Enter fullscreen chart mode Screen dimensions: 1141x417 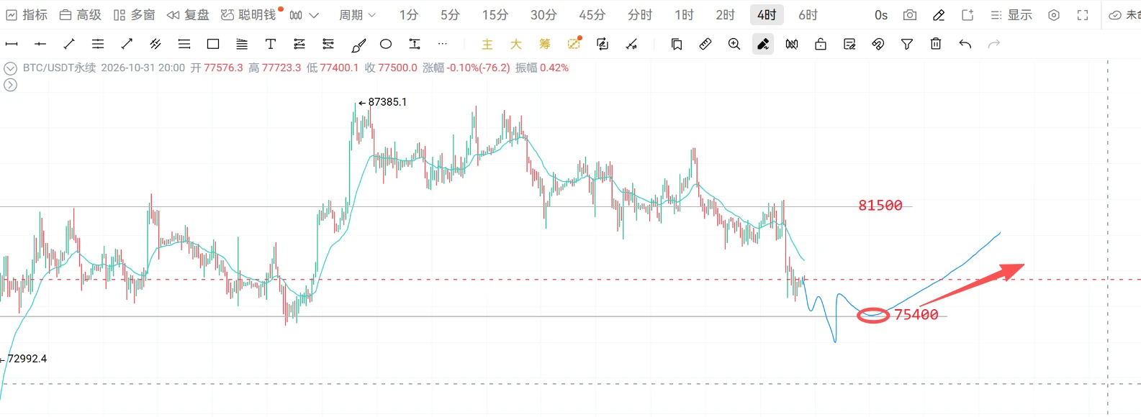coord(1083,15)
